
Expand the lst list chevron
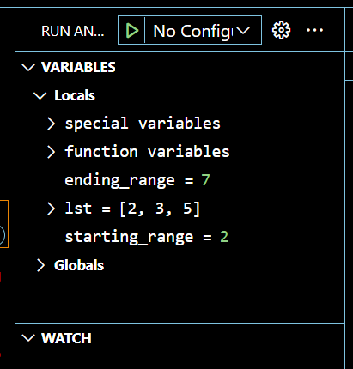click(x=52, y=209)
